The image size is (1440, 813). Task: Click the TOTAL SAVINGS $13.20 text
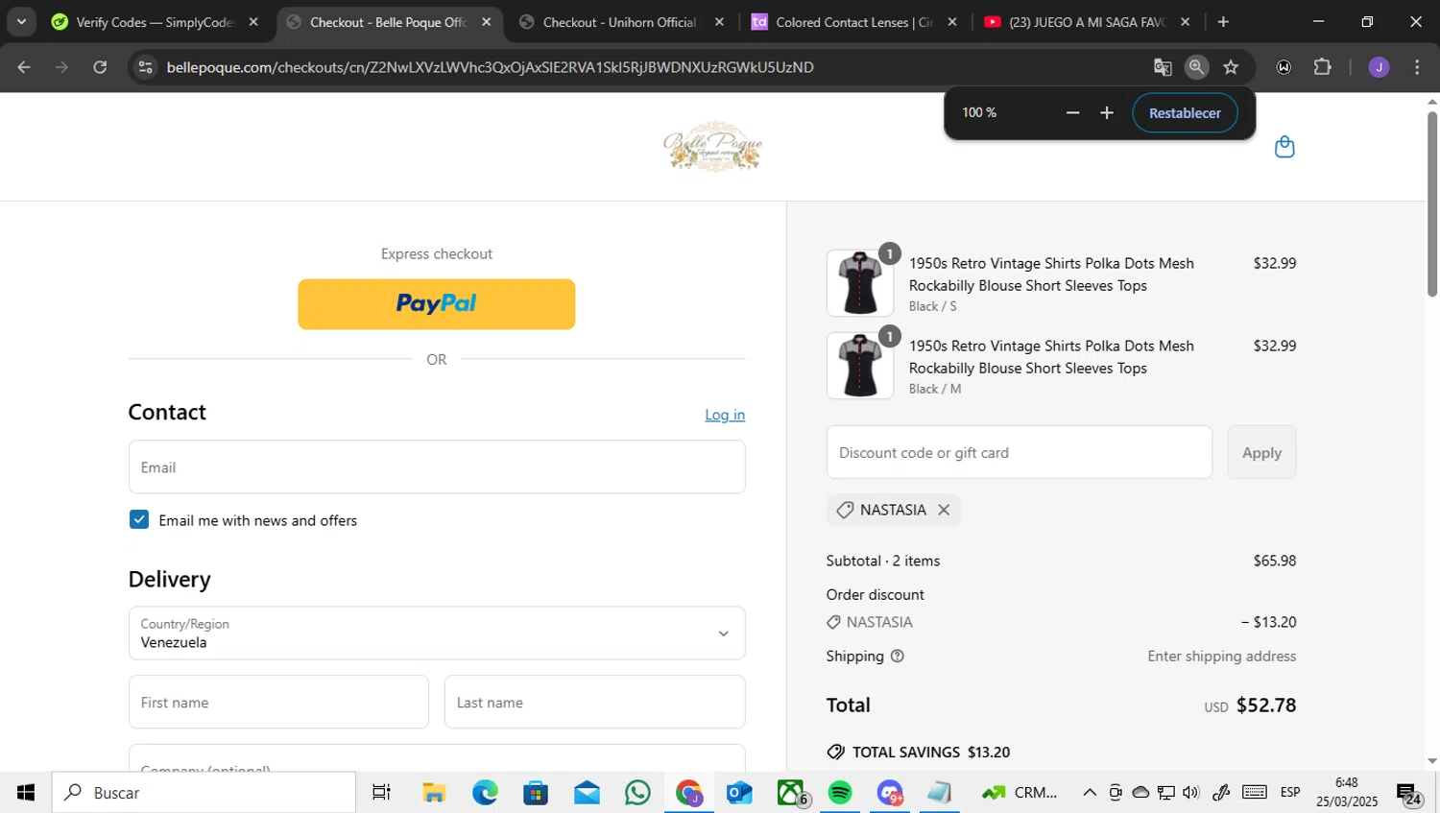point(931,753)
